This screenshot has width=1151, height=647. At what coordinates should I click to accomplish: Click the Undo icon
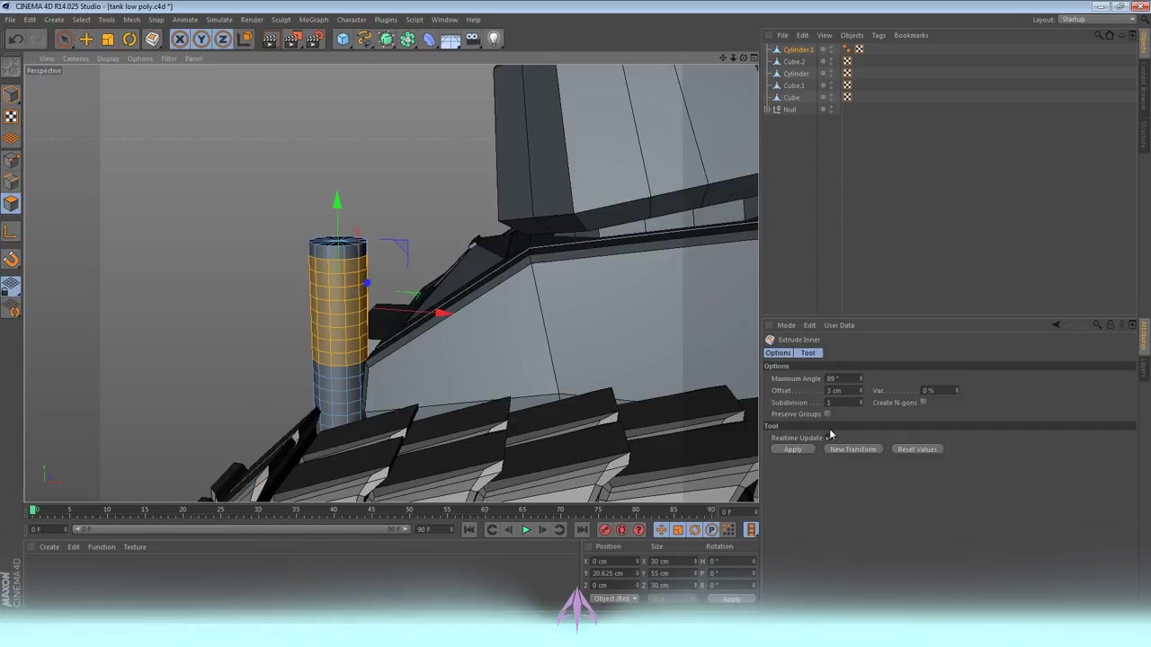pos(15,38)
